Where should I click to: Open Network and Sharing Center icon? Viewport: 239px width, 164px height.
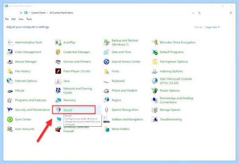tap(58, 91)
